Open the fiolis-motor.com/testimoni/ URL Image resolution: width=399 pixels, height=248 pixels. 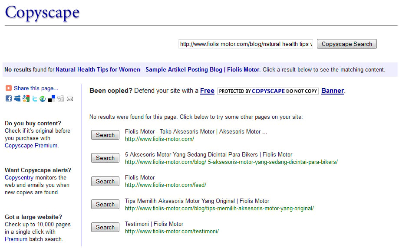[x=172, y=231]
